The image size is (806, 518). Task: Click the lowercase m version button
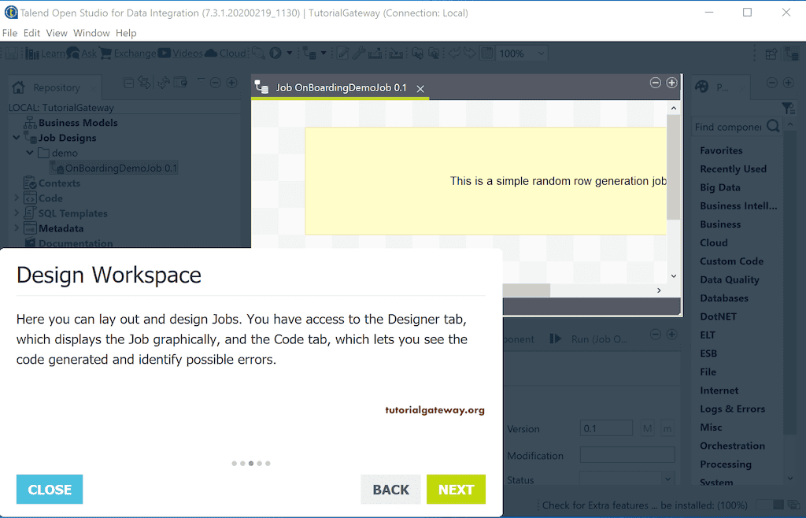click(x=667, y=428)
